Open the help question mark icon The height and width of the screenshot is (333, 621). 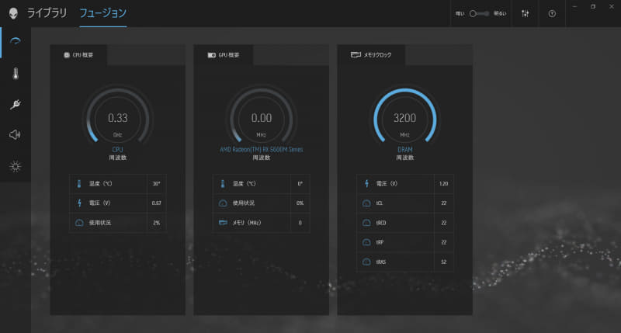(x=552, y=13)
